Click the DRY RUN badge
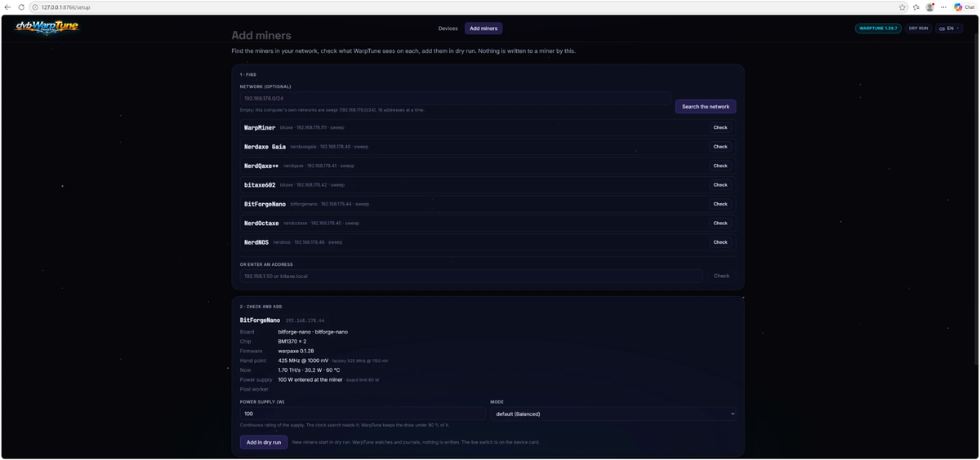 (918, 29)
